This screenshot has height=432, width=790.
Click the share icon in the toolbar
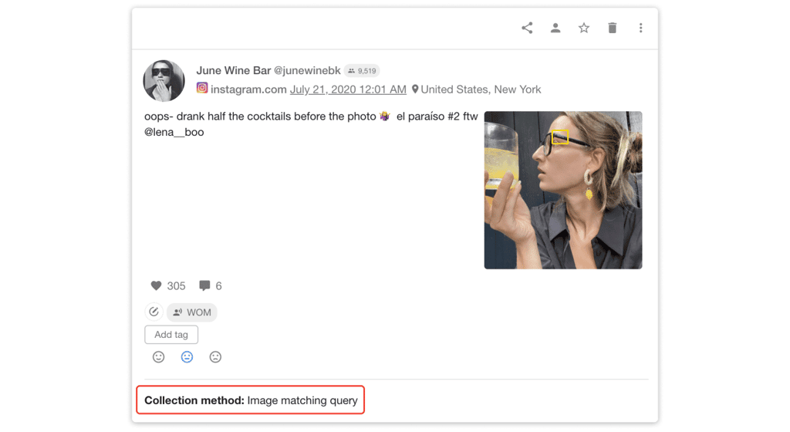click(x=527, y=28)
